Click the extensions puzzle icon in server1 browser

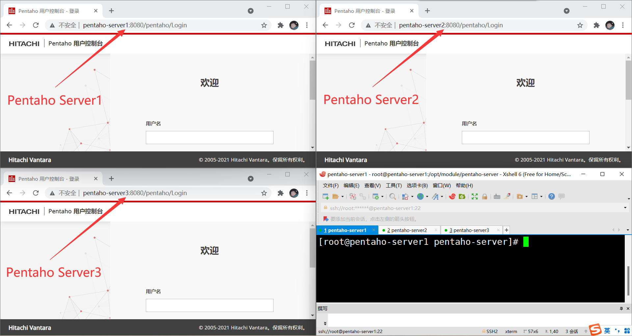click(280, 25)
